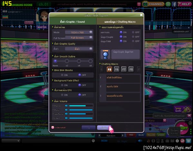
Task: Set Smooth Outline to x4
Action: pos(79,61)
